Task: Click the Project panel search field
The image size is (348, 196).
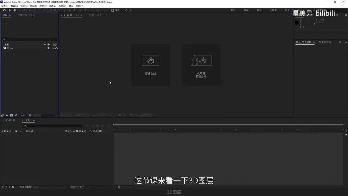Action: pyautogui.click(x=29, y=40)
